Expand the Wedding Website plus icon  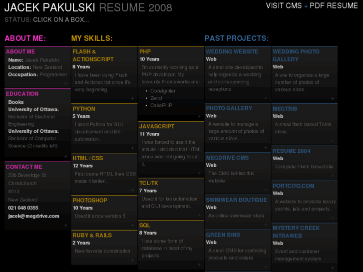pyautogui.click(x=266, y=98)
